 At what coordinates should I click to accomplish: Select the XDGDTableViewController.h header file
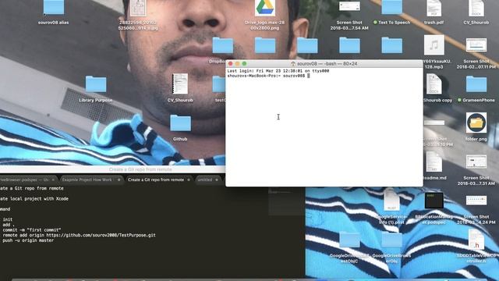pos(476,240)
